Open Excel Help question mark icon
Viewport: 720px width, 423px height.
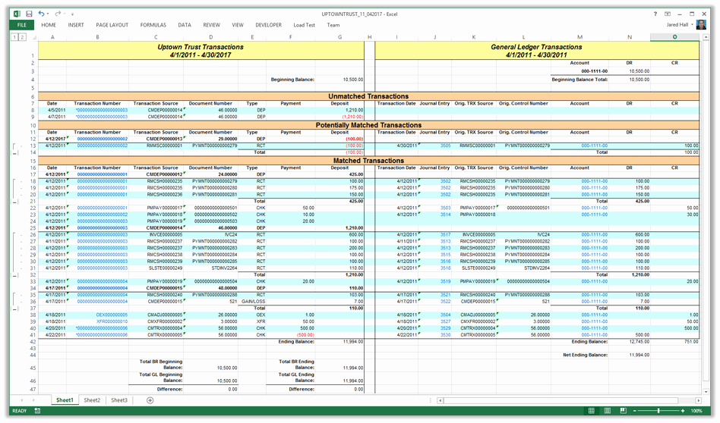655,14
